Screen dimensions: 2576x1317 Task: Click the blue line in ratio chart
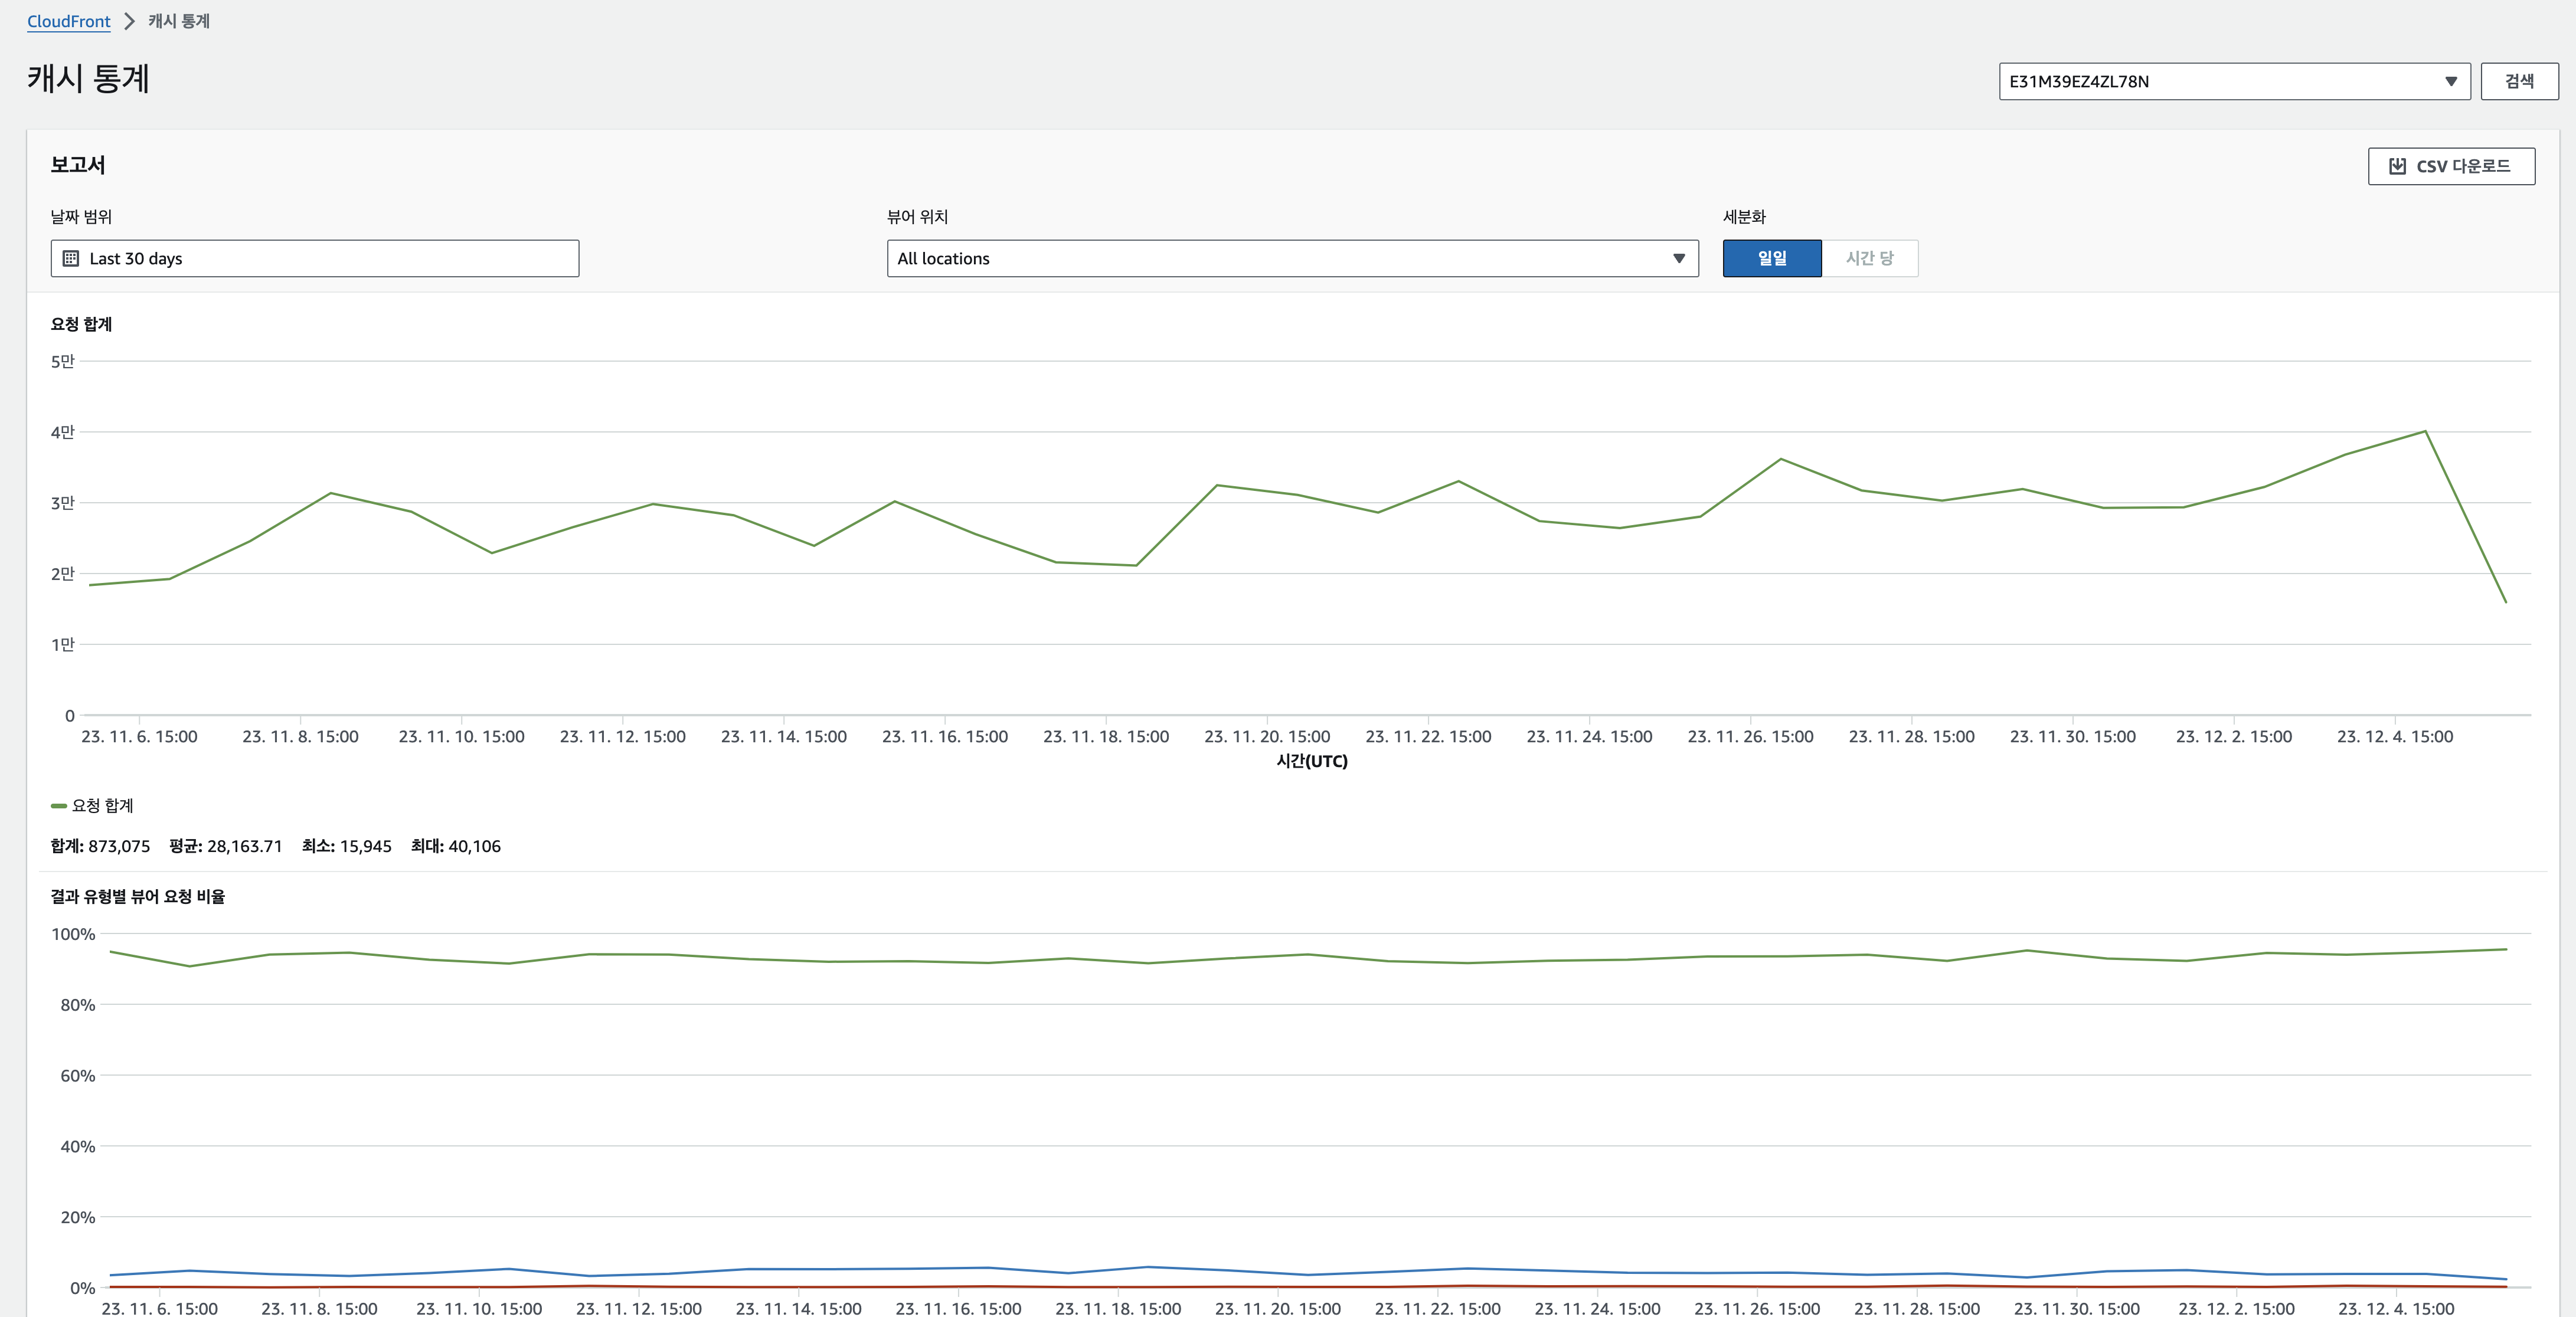pyautogui.click(x=1147, y=1267)
